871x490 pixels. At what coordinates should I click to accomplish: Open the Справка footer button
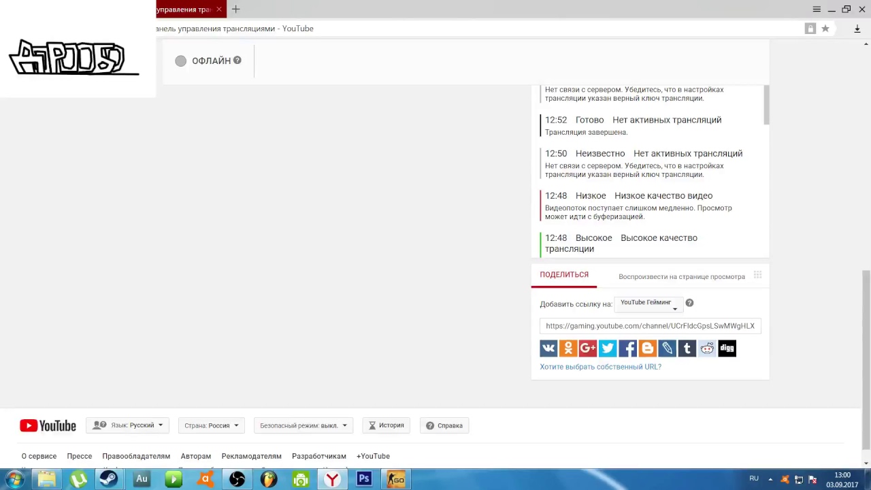click(x=444, y=425)
